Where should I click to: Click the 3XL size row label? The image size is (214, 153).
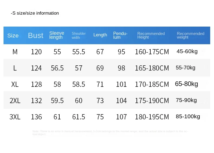pos(15,117)
